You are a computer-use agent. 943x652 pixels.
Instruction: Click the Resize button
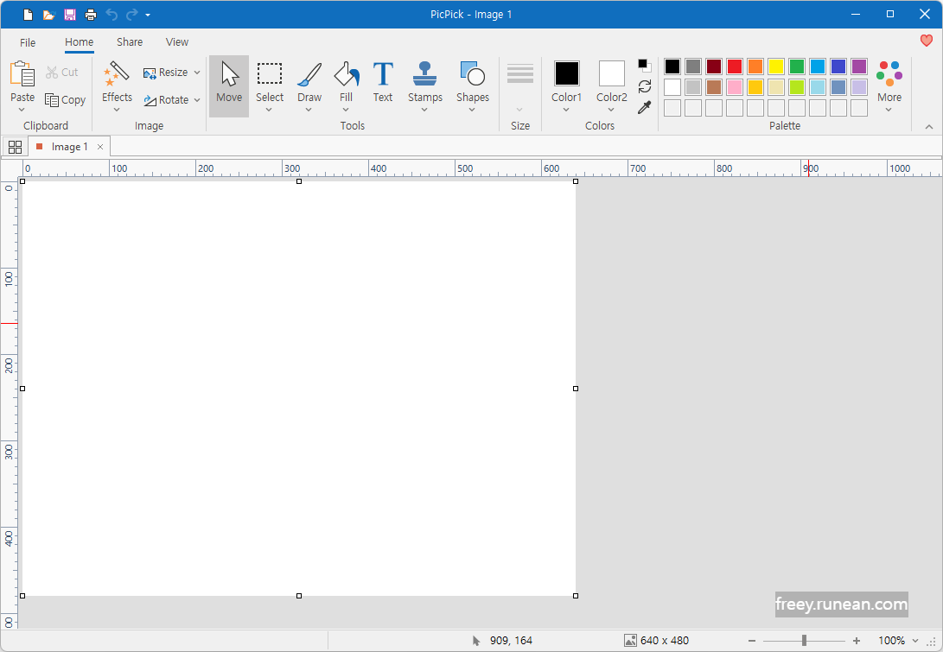coord(166,73)
